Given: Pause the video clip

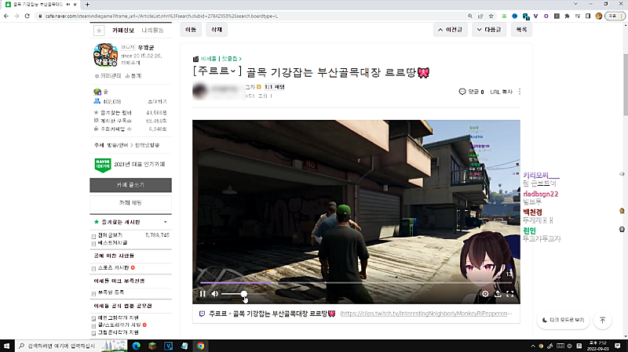Looking at the screenshot, I should point(203,294).
